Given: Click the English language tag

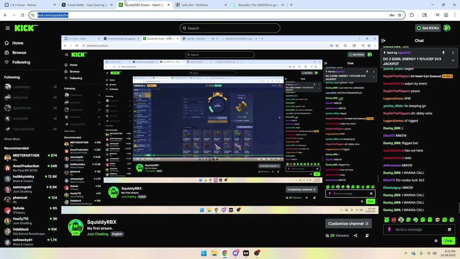Looking at the screenshot, I should click(117, 234).
